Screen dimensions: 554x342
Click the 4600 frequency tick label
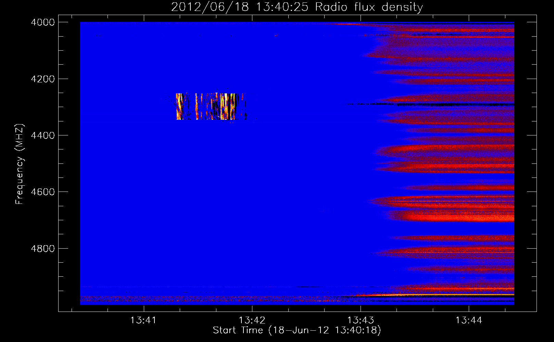(43, 192)
